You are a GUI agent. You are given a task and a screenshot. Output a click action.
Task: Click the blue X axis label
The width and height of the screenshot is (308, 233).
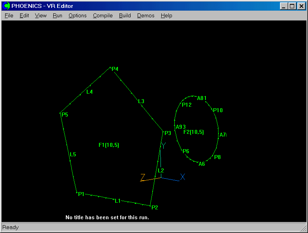183,177
